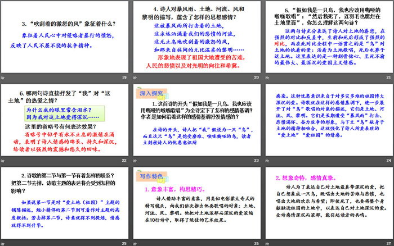Click the animation icon below slide 22

pyautogui.click(x=3, y=160)
